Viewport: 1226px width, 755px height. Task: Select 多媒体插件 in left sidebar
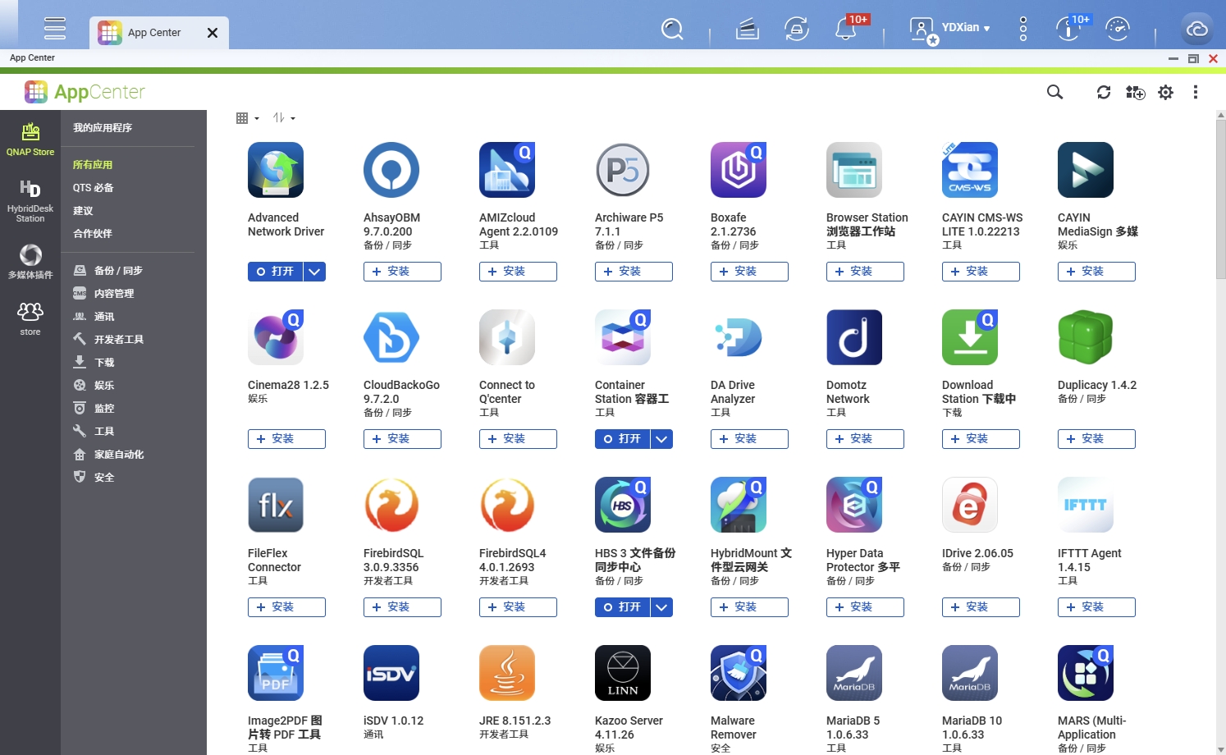[30, 262]
